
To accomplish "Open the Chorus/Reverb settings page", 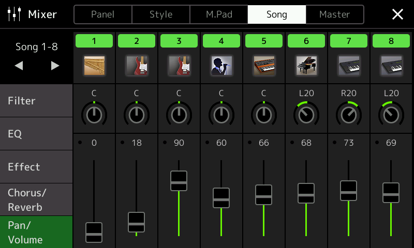I will [36, 200].
